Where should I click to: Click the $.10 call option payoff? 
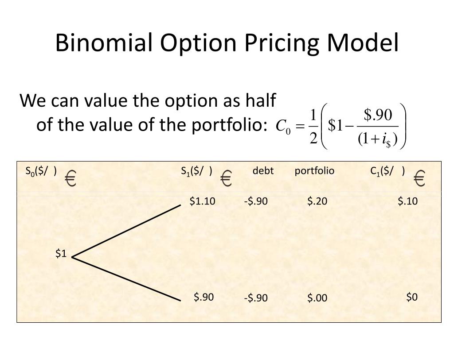[x=408, y=201]
